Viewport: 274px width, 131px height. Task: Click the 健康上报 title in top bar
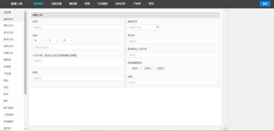pos(16,4)
